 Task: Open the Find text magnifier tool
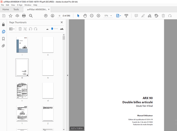(31, 16)
